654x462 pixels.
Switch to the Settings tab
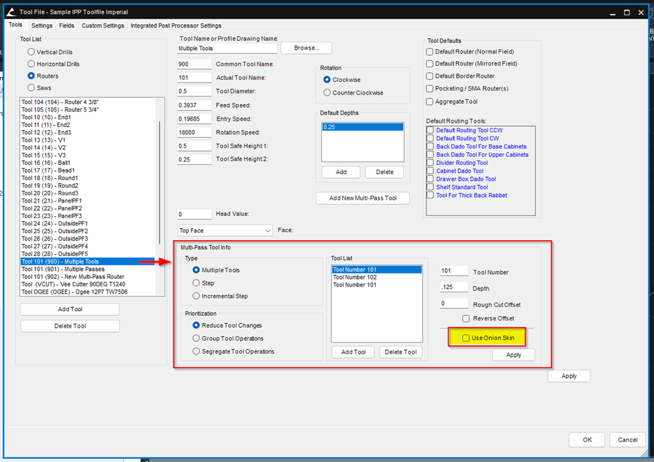(42, 25)
